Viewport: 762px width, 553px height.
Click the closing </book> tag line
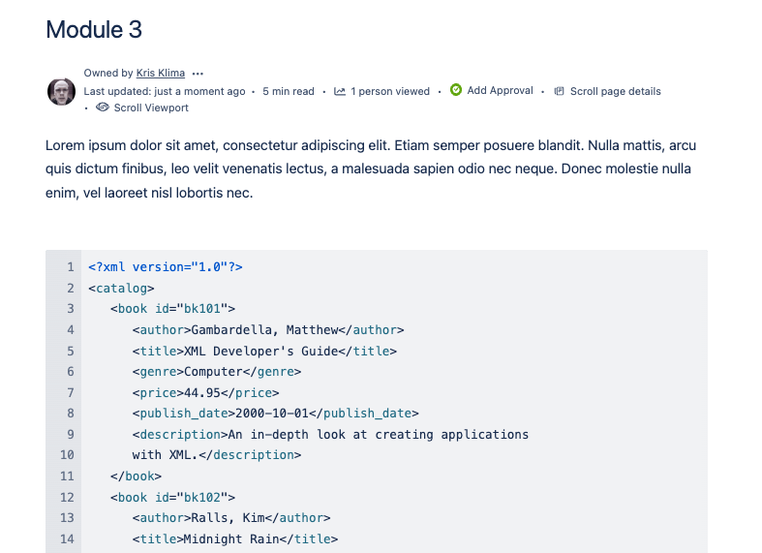click(x=136, y=476)
